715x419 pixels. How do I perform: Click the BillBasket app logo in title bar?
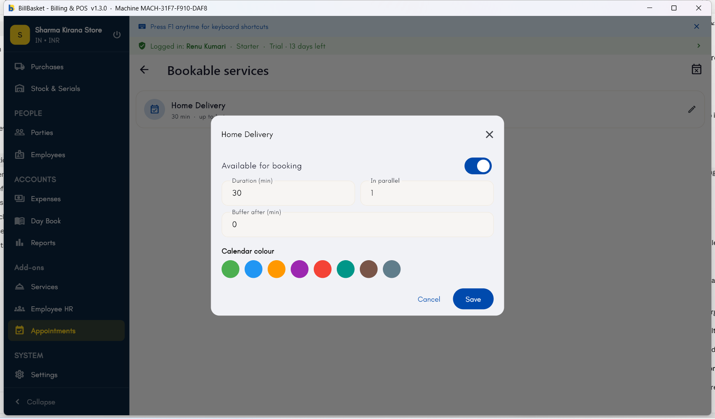click(x=11, y=8)
